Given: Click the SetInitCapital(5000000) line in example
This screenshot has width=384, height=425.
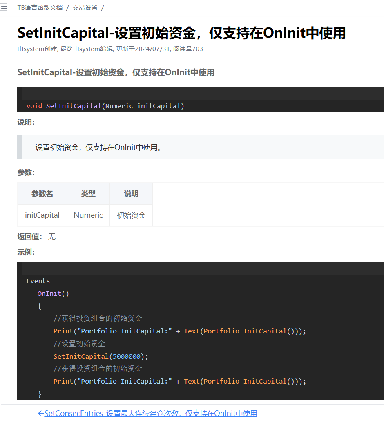Looking at the screenshot, I should (x=100, y=356).
